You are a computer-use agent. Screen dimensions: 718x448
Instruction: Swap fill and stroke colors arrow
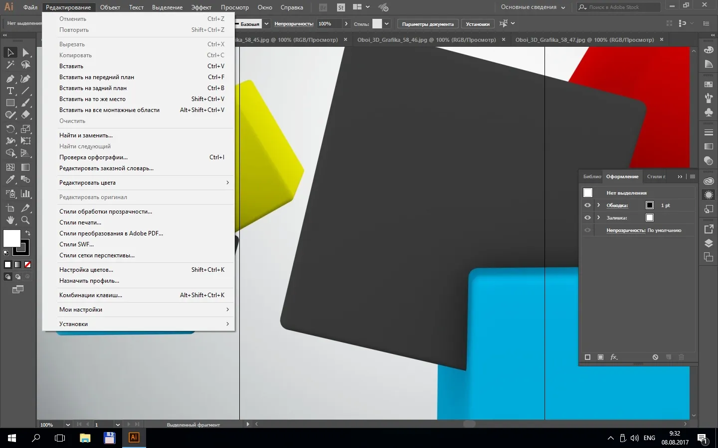[28, 233]
